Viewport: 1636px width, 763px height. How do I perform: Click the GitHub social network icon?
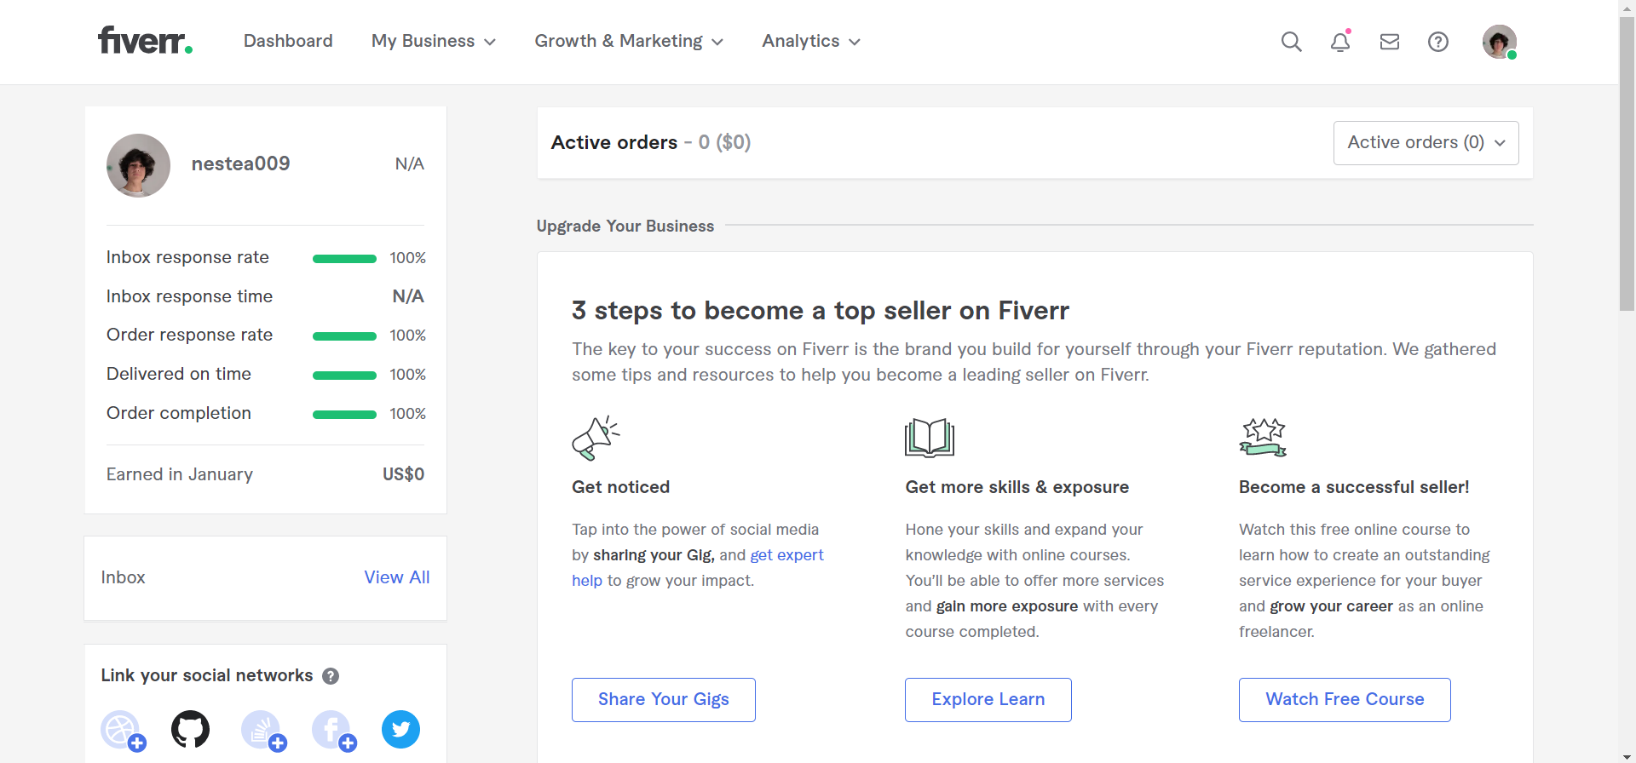tap(191, 730)
